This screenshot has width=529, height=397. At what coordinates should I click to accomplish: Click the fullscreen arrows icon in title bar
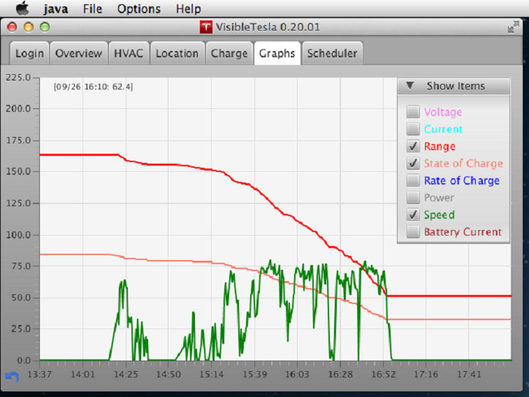click(514, 27)
